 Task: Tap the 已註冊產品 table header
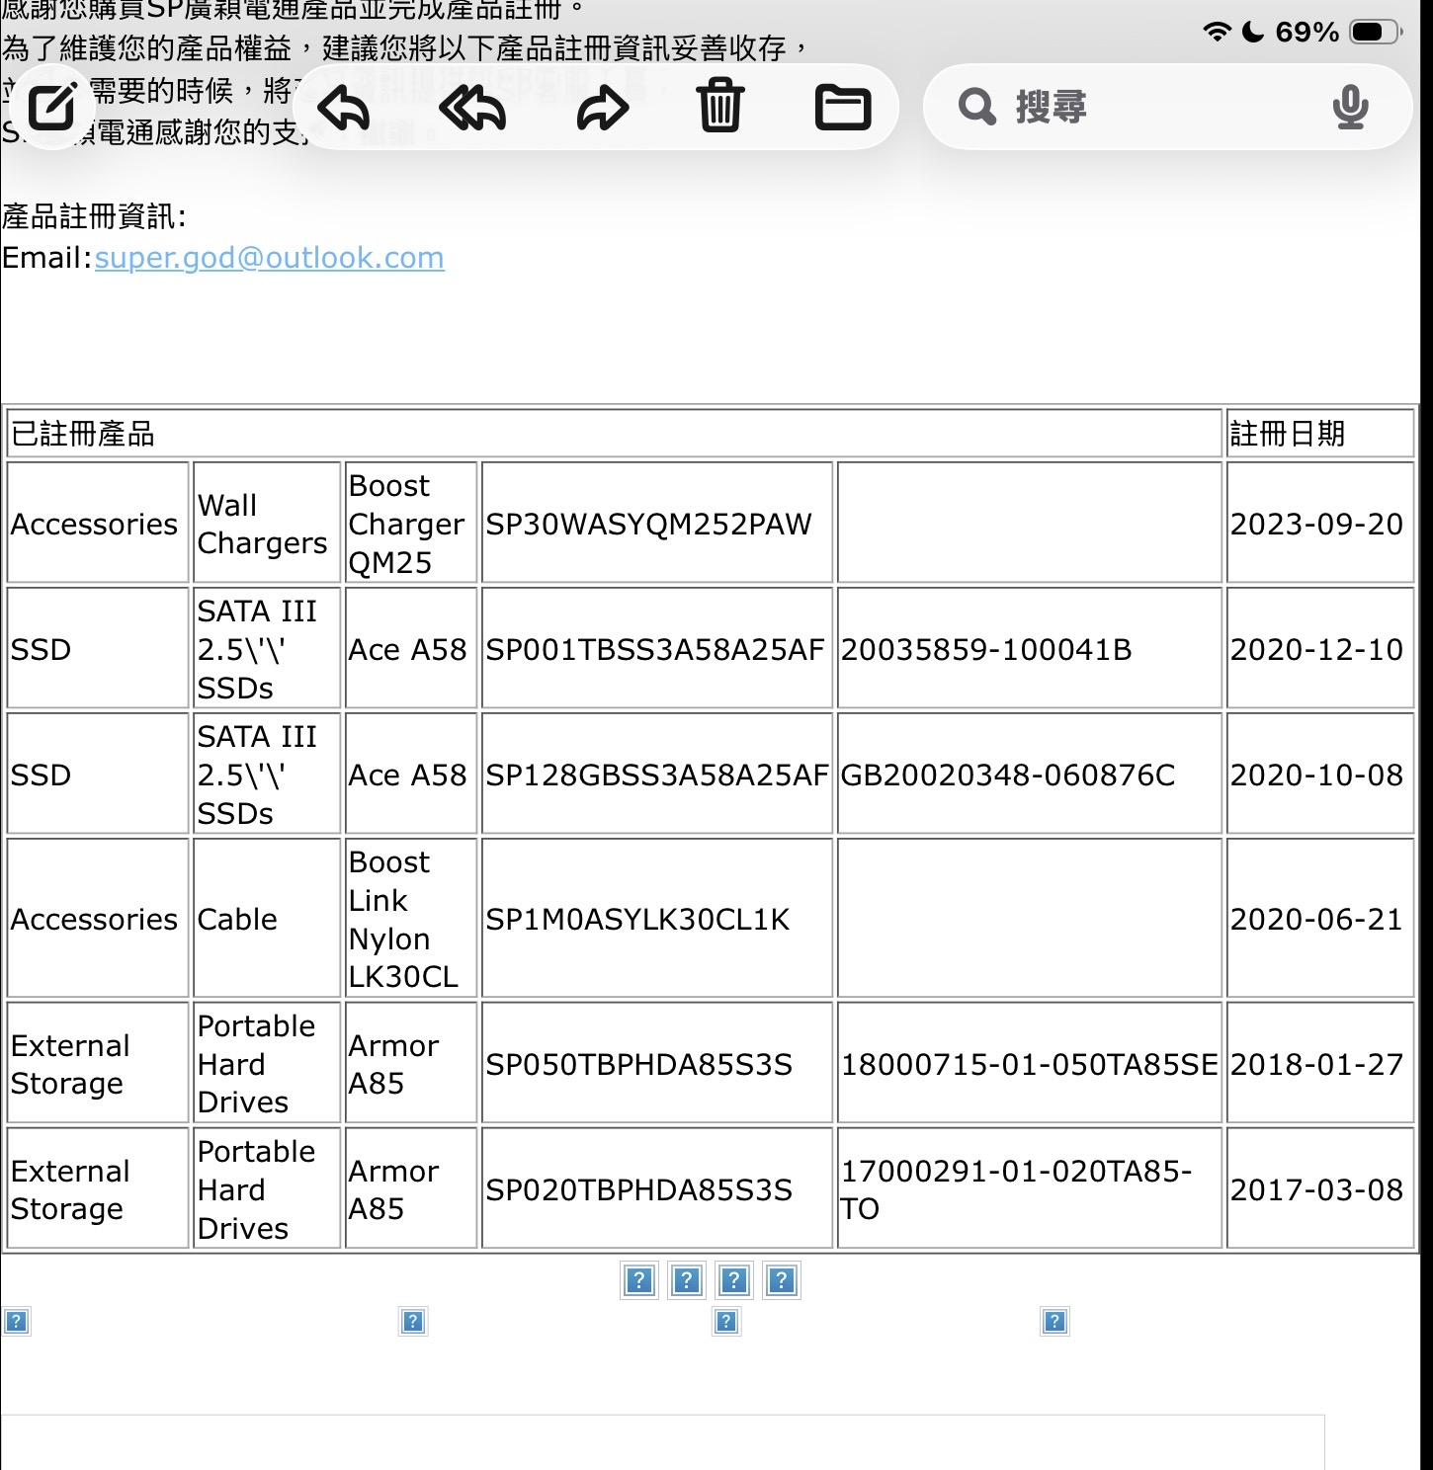point(83,433)
